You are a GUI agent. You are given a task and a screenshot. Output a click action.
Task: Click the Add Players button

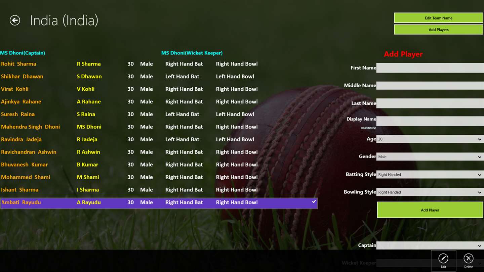click(x=439, y=30)
